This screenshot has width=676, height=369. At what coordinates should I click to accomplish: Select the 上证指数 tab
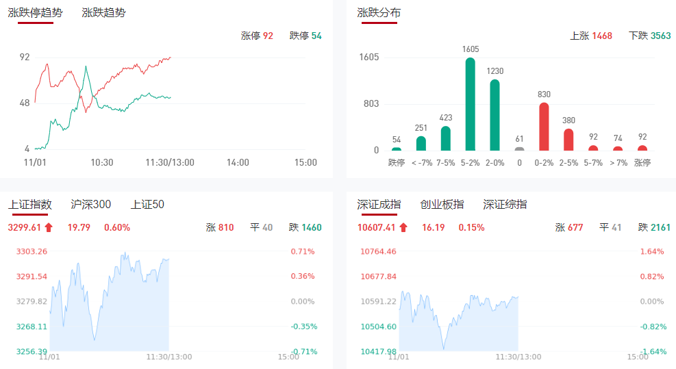(30, 204)
